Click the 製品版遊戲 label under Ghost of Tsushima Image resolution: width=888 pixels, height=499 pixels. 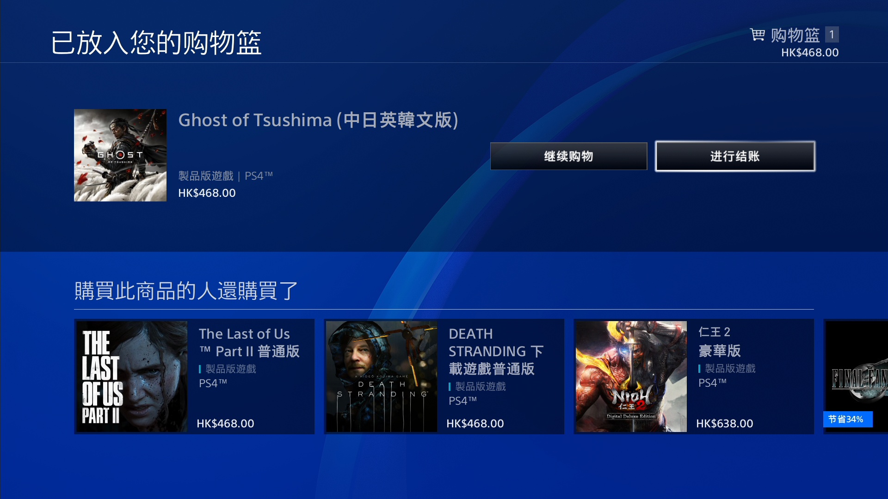click(206, 176)
